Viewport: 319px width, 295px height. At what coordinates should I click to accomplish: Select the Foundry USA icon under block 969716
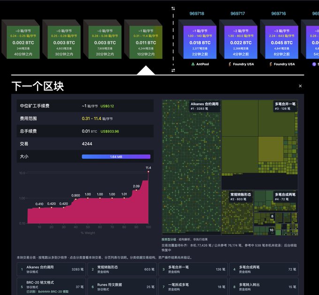point(271,64)
